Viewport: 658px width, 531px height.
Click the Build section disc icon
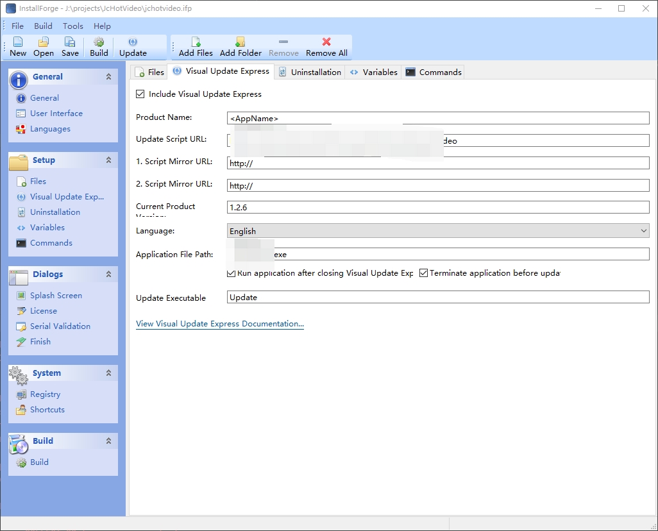tap(19, 444)
